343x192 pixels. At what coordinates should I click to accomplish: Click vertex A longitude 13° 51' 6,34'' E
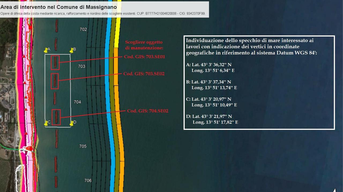[x=213, y=70]
